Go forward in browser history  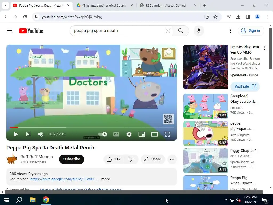(x=15, y=17)
